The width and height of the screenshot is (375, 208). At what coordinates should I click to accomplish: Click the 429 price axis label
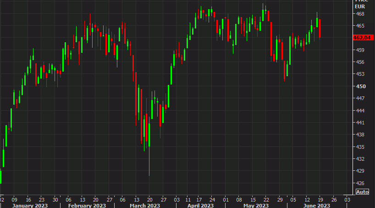[359, 171]
